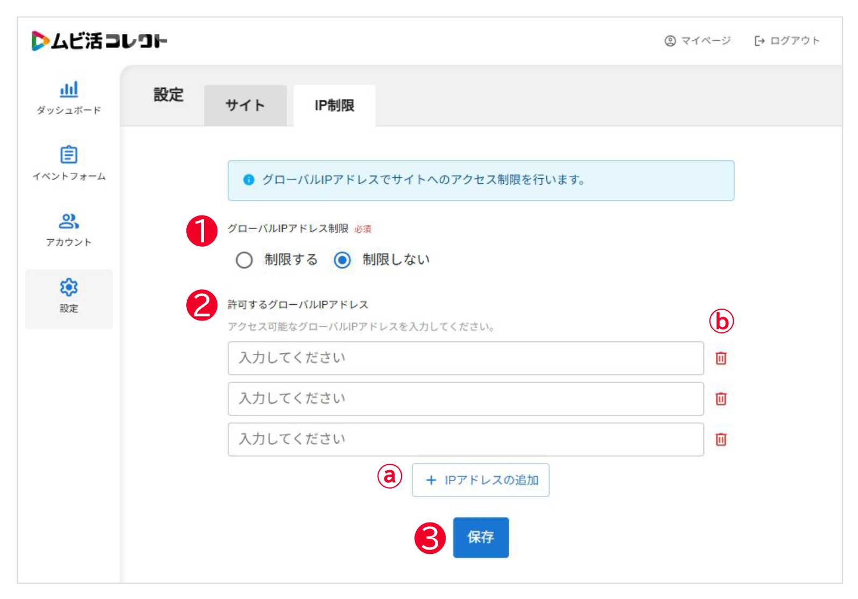Click the 許可するグローバルIPアドレス label
This screenshot has width=858, height=599.
(x=298, y=305)
